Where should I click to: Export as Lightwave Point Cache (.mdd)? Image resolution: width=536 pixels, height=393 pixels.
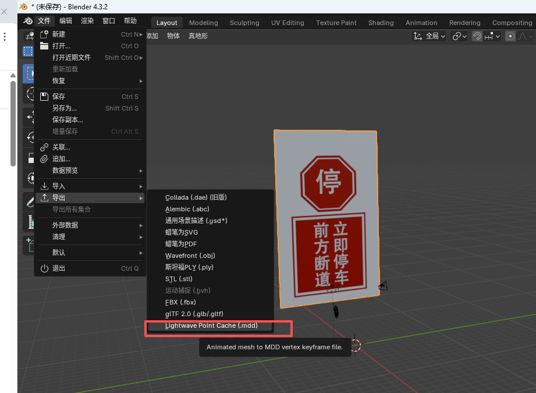pos(211,325)
